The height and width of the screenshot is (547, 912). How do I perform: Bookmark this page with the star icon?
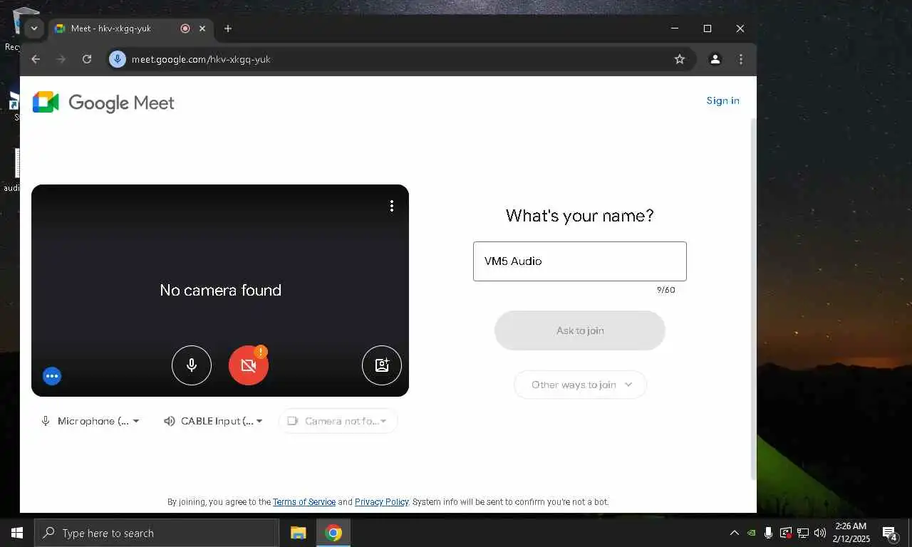[x=680, y=59]
